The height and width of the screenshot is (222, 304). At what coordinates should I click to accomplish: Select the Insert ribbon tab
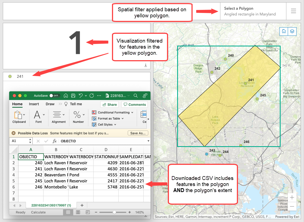click(x=34, y=104)
